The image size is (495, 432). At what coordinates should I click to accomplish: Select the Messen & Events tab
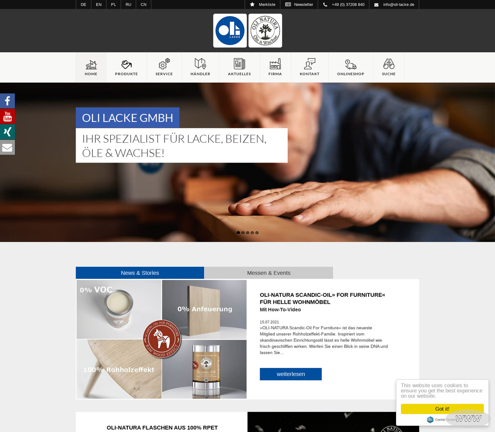point(269,273)
